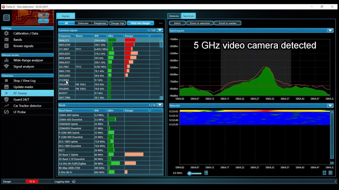This screenshot has width=339, height=190.
Task: Click the three-dots more options icon
Action: (161, 23)
